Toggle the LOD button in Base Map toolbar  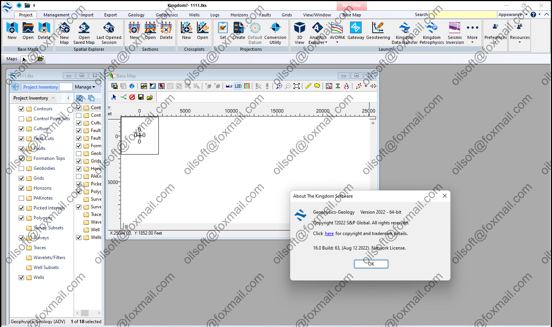click(x=238, y=86)
